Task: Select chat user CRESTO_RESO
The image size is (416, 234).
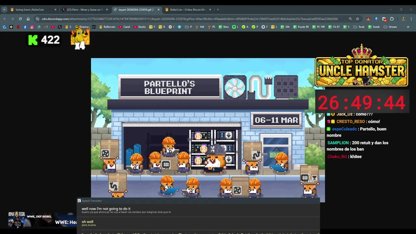Action: click(x=350, y=122)
